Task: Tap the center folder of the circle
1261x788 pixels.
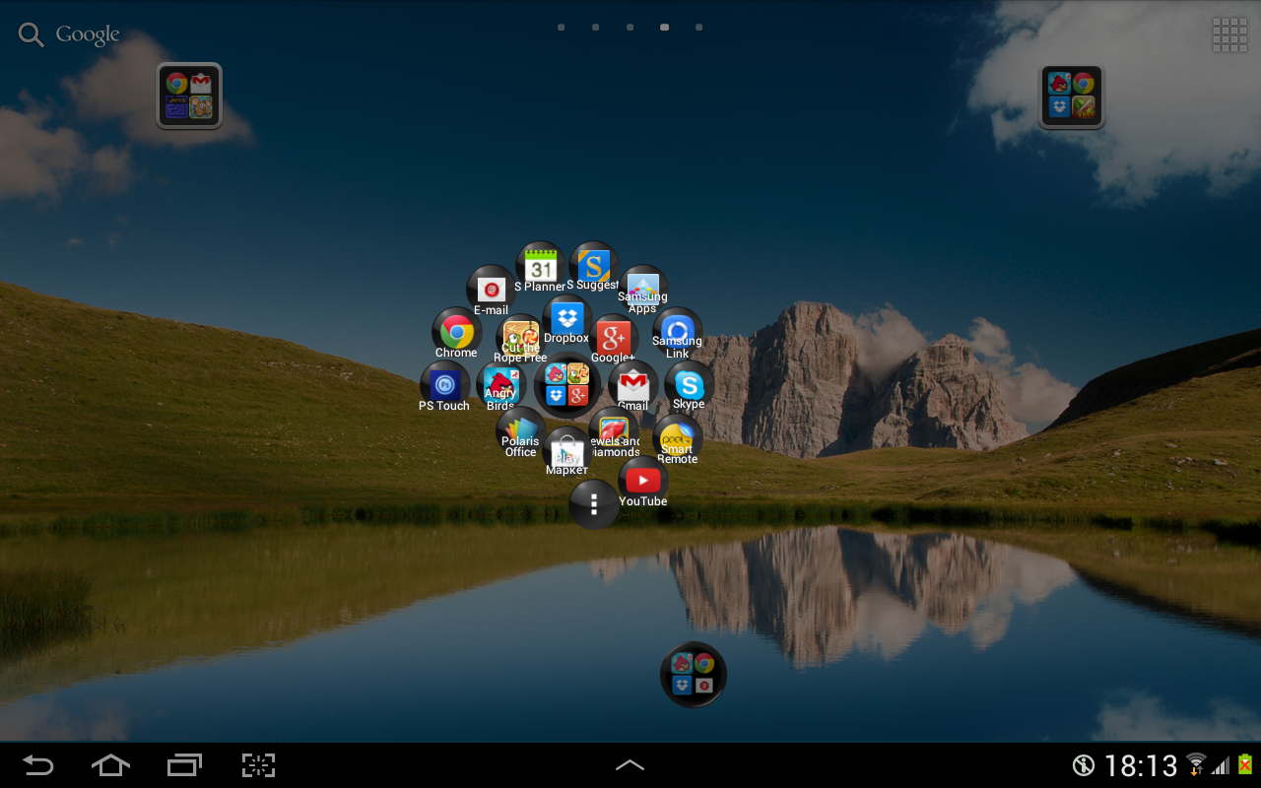Action: coord(567,386)
